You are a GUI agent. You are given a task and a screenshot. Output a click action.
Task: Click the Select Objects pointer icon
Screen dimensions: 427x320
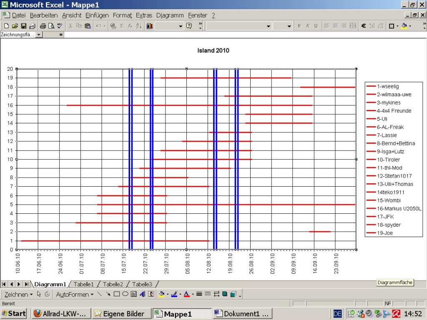(x=39, y=294)
